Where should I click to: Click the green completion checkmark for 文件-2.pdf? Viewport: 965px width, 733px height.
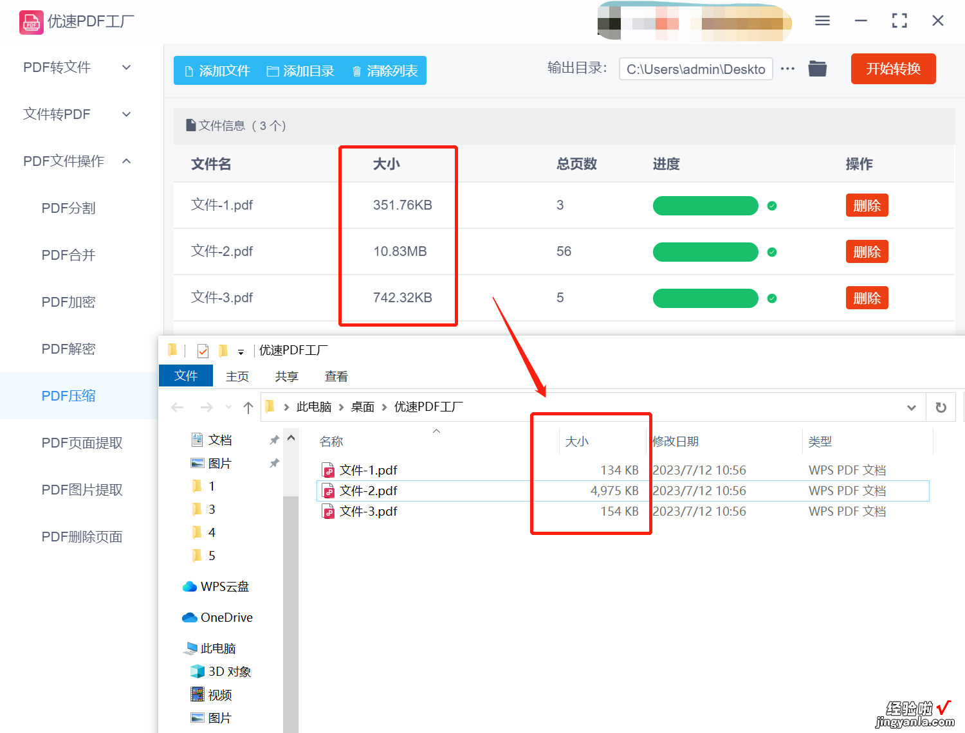click(772, 252)
